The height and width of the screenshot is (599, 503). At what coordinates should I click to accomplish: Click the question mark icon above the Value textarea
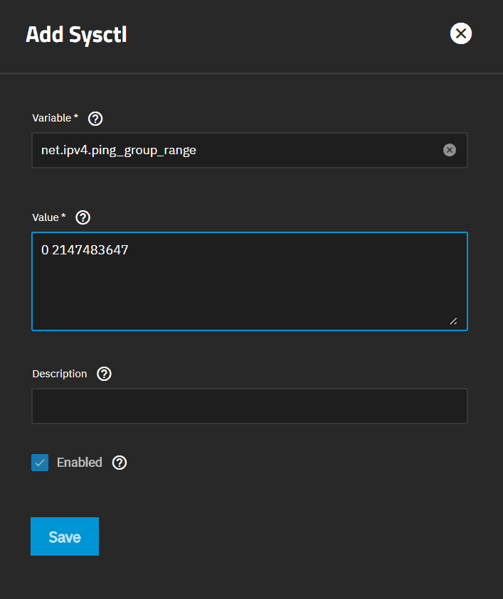click(x=83, y=217)
